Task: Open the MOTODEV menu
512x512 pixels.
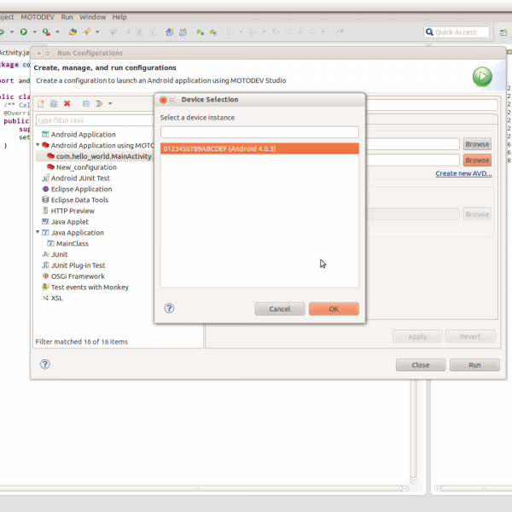Action: pos(38,17)
